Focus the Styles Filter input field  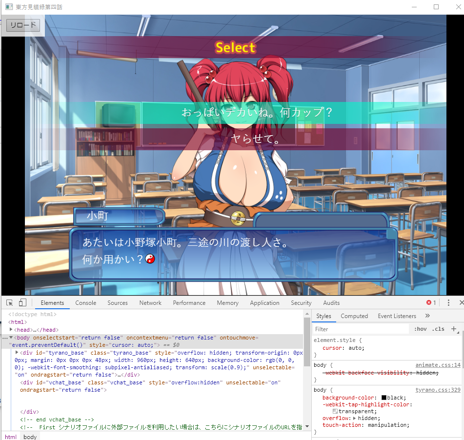361,329
